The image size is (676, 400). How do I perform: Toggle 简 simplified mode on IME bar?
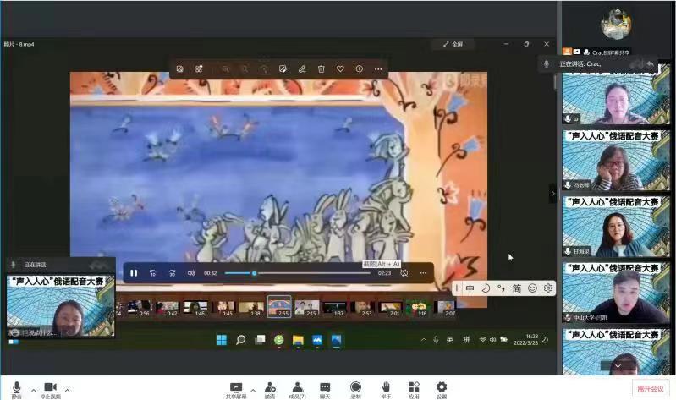(x=516, y=288)
